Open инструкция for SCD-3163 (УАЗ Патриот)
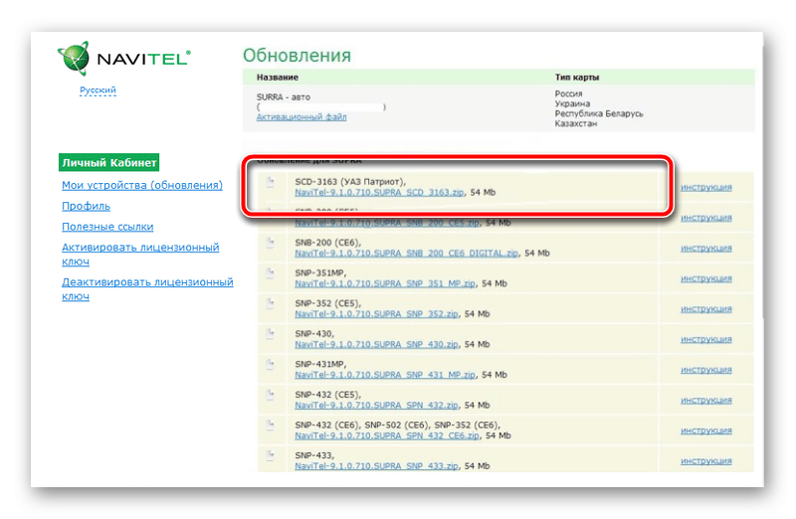The image size is (796, 519). (x=706, y=187)
